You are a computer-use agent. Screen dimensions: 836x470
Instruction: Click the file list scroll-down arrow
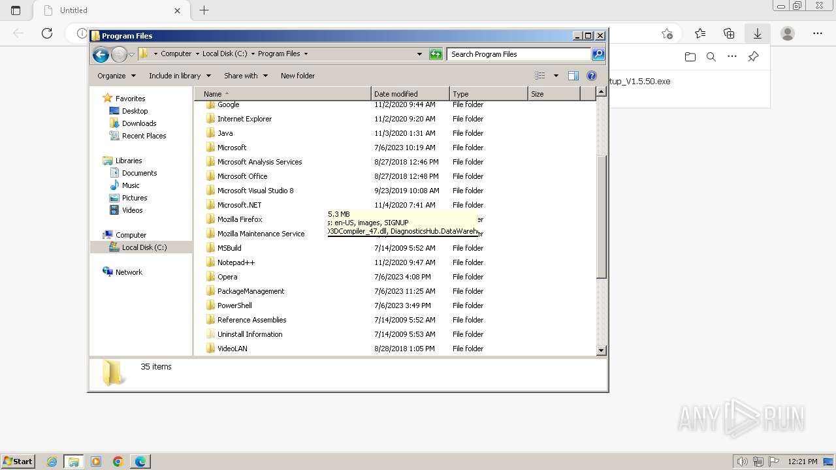[602, 351]
